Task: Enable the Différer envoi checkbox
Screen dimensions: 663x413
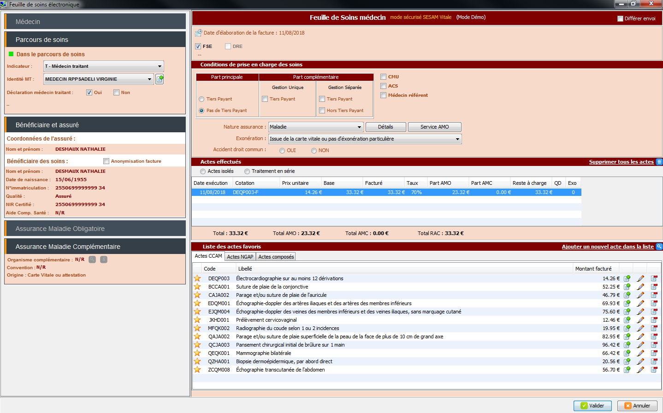Action: click(x=620, y=18)
